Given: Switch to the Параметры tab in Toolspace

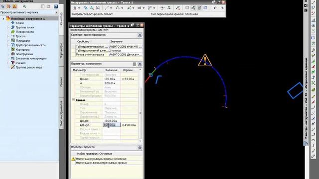Looking at the screenshot, I should [61, 51].
